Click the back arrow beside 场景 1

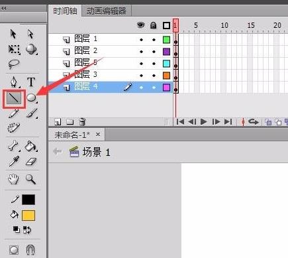(58, 152)
